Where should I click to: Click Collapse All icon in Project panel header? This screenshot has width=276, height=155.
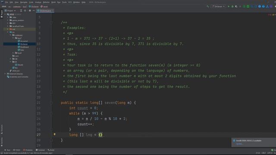pyautogui.click(x=25, y=11)
